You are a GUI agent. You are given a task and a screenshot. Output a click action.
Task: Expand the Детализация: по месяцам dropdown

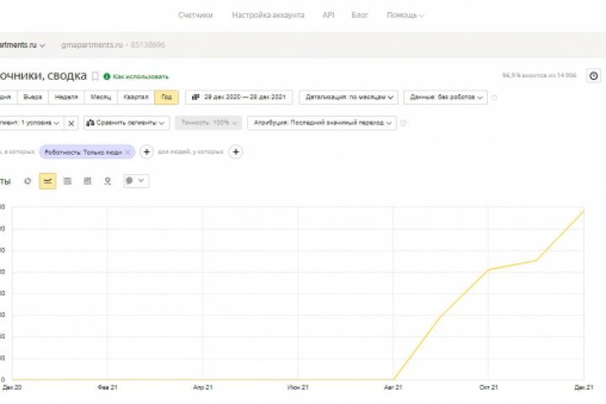pos(348,97)
